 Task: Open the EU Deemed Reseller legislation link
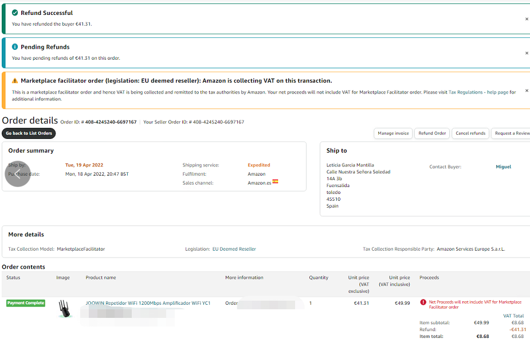click(x=234, y=249)
